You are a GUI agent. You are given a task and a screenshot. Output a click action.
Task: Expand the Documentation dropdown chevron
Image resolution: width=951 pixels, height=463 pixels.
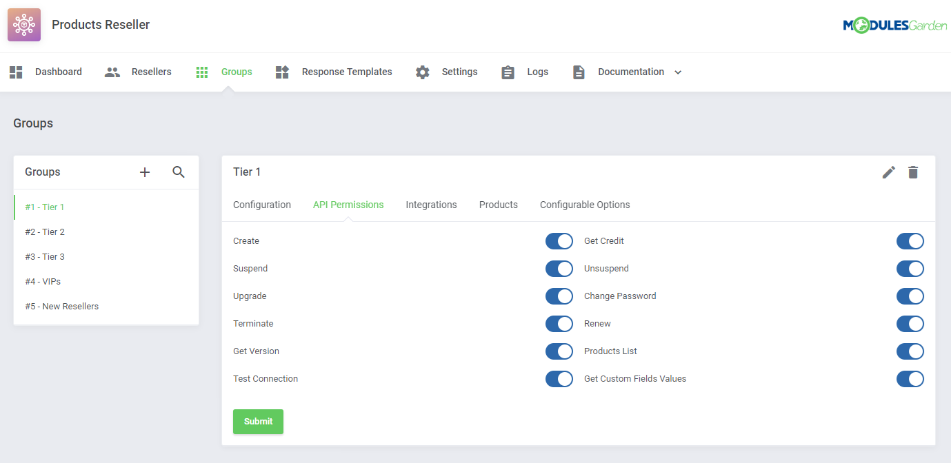678,72
